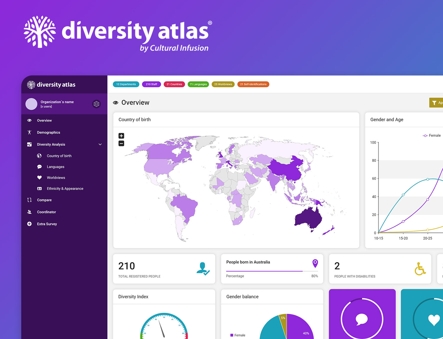Viewport: 443px width, 339px height.
Task: Click the Compare brackets icon
Action: (29, 200)
